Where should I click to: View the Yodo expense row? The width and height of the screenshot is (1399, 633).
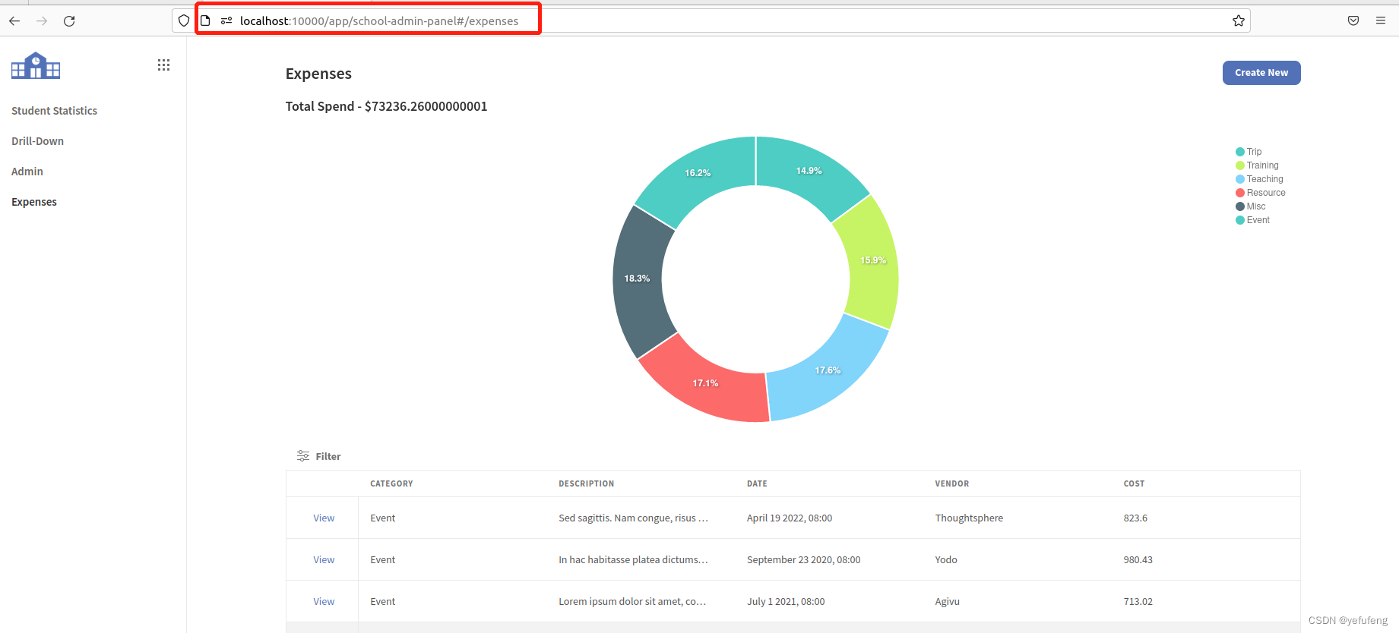coord(324,560)
